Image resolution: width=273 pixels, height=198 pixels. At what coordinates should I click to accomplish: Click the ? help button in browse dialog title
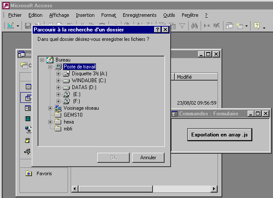(158, 30)
